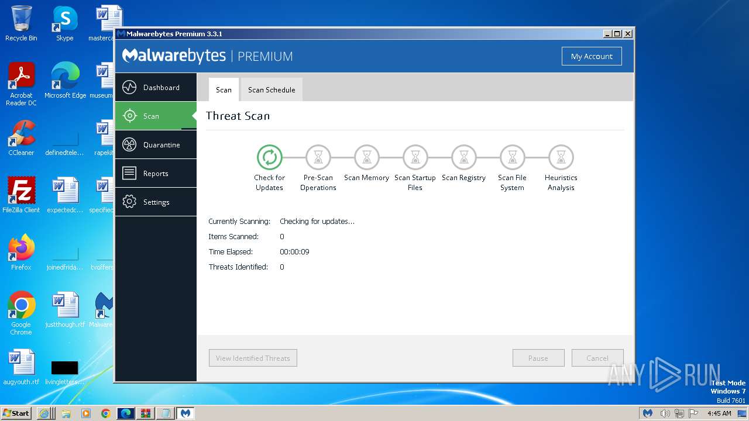The width and height of the screenshot is (749, 421).
Task: Open the Microsoft Edge desktop shortcut
Action: pyautogui.click(x=65, y=81)
